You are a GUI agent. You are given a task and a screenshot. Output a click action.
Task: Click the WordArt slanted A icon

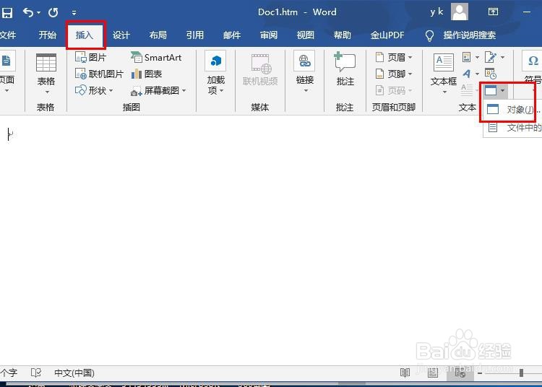pyautogui.click(x=467, y=74)
